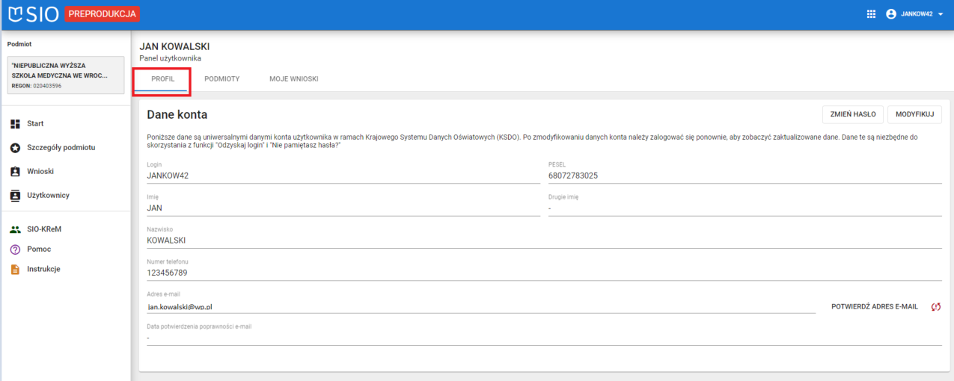Click the Numer telefonu field

pos(543,273)
